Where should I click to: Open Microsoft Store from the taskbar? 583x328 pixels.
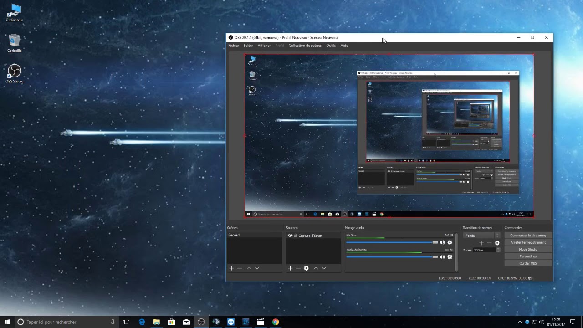click(x=171, y=322)
